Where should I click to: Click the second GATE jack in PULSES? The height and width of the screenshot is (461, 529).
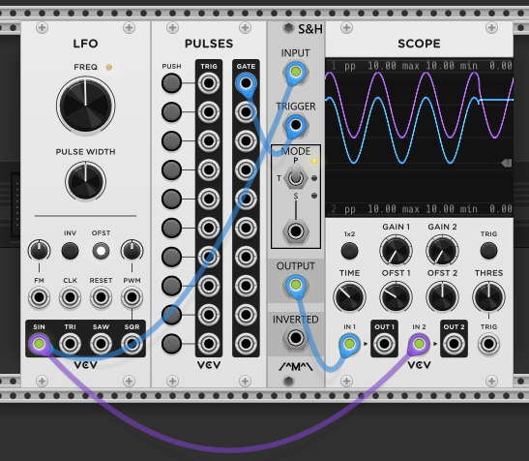click(246, 112)
